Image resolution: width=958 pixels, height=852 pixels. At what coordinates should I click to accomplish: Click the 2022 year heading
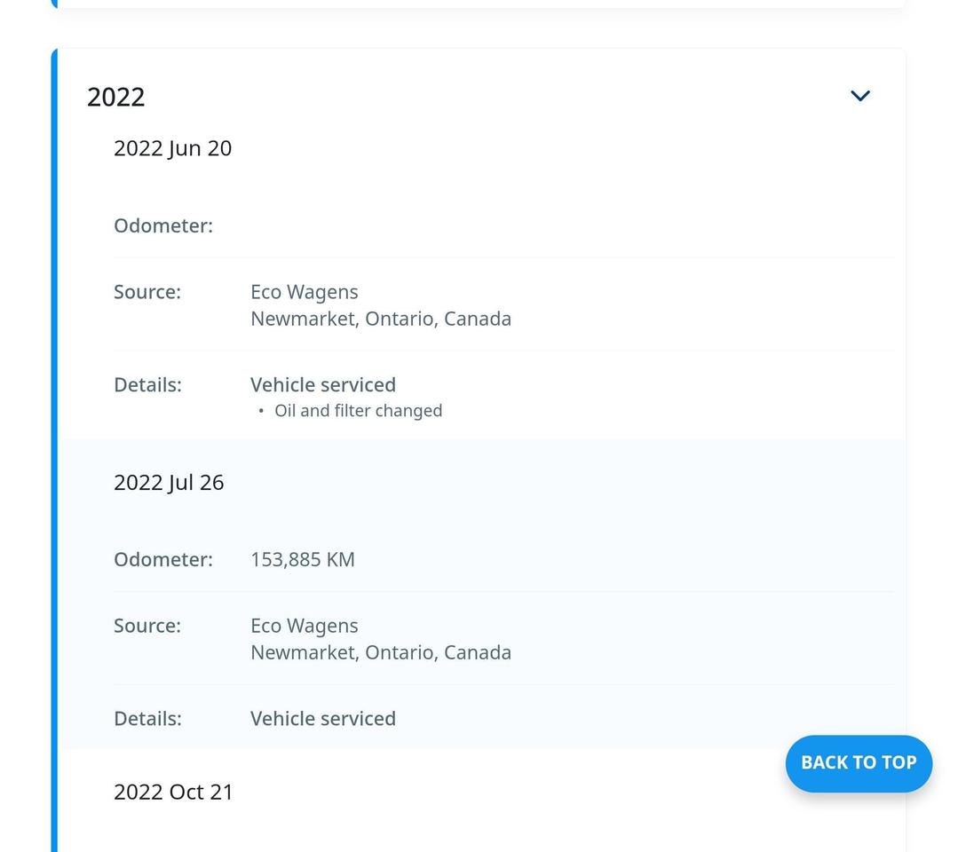[116, 97]
